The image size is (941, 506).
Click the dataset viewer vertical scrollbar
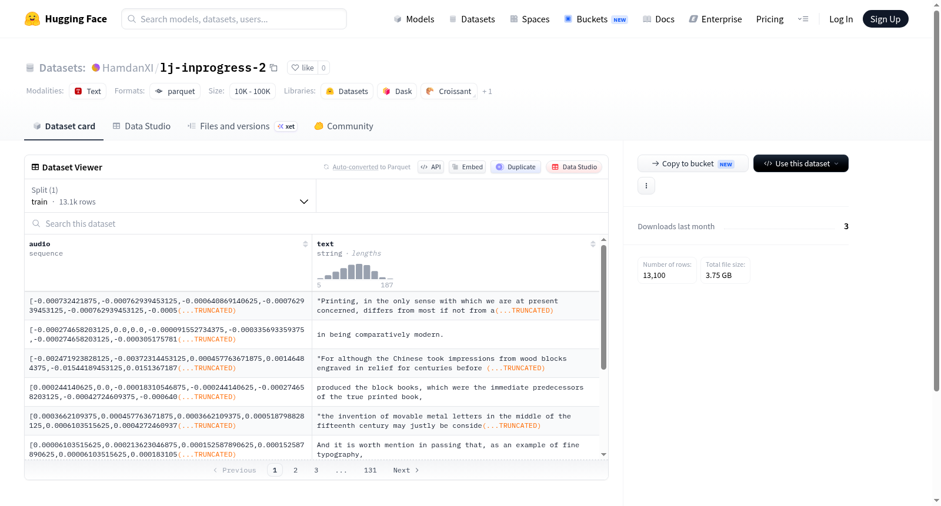pos(603,307)
